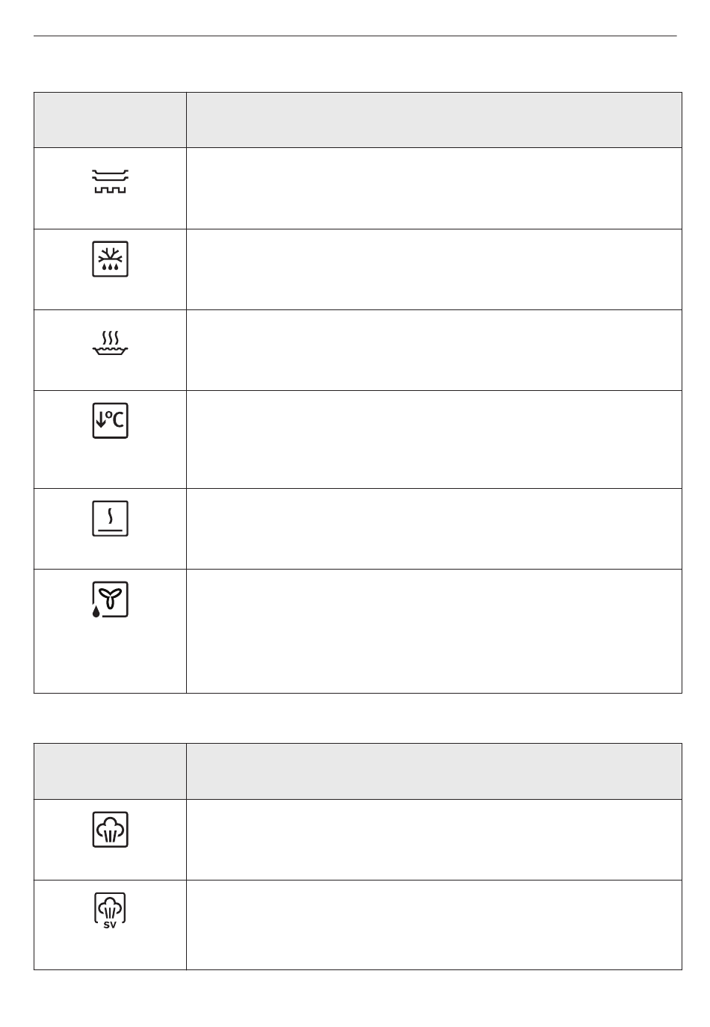Click the first table's gray header symbol cell

110,120
